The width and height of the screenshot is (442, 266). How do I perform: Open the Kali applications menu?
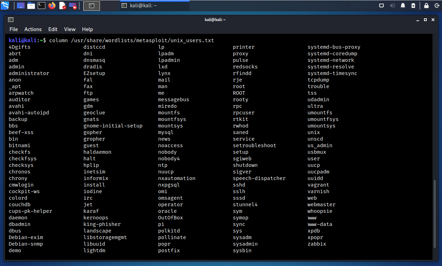point(5,6)
